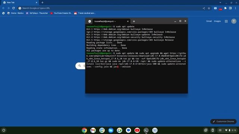Open Chrome from the shelf
Image resolution: width=239 pixels, height=134 pixels.
click(84, 130)
